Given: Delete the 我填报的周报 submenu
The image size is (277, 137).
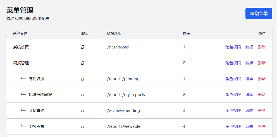Looking at the screenshot, I should point(261,95).
